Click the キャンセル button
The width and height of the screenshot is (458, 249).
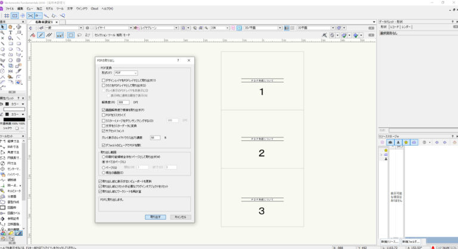(x=180, y=216)
